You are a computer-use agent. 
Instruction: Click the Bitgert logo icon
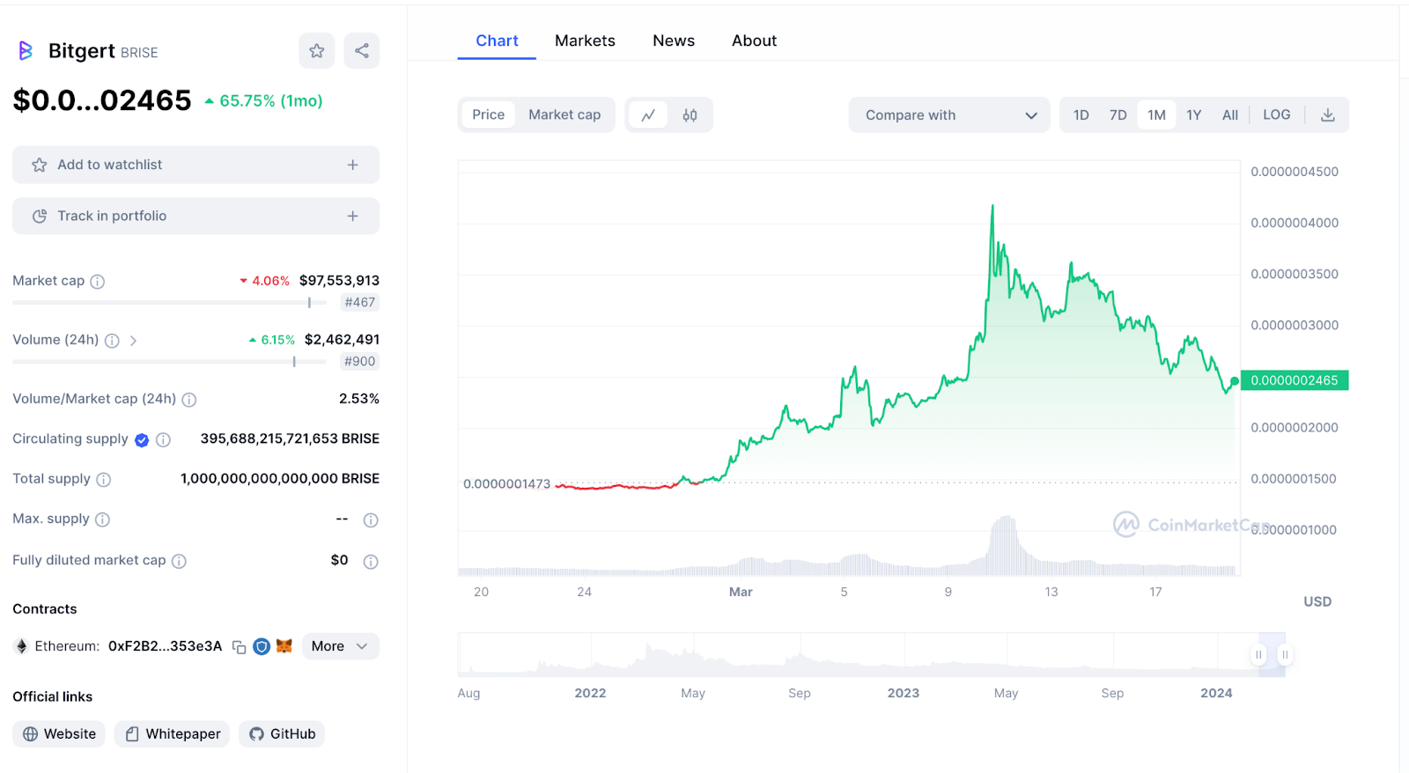click(26, 51)
